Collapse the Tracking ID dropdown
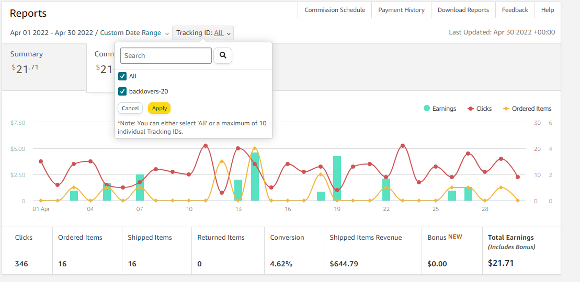This screenshot has height=282, width=580. click(203, 33)
